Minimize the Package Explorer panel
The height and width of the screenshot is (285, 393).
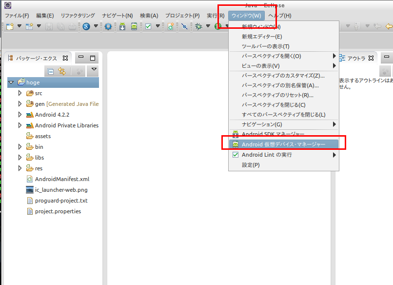coord(81,57)
